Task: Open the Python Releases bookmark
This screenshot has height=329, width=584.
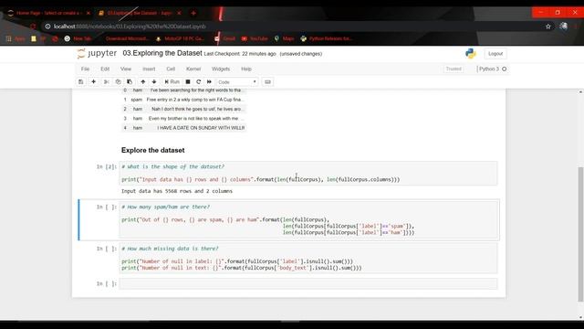Action: click(327, 38)
